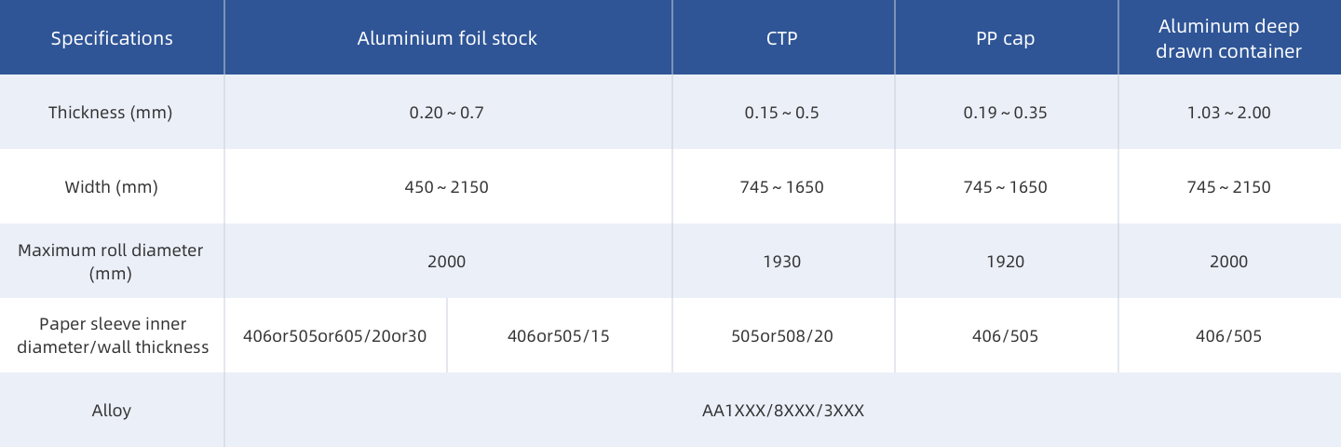Select the 1920 roll diameter cell

point(1006,262)
